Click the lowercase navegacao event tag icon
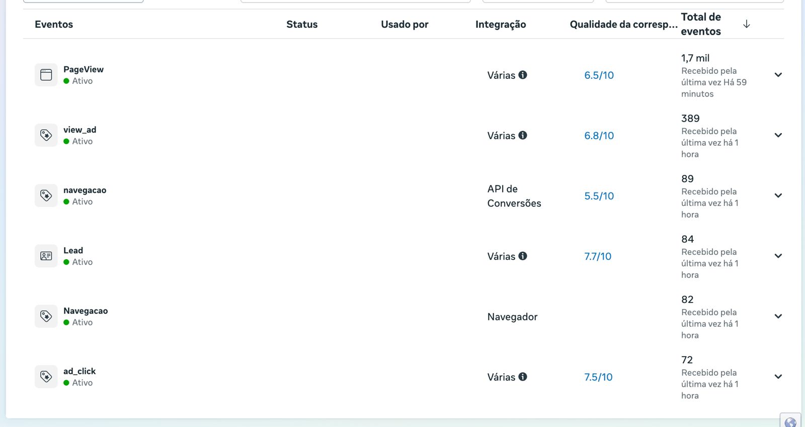 pos(46,195)
